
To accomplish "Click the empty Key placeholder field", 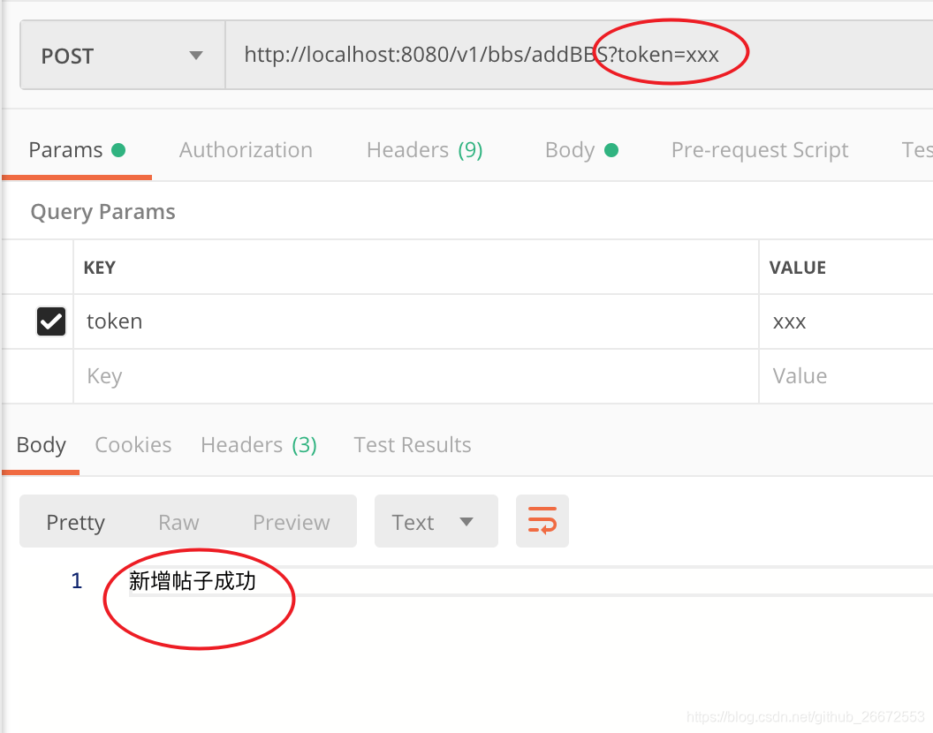I will 416,376.
